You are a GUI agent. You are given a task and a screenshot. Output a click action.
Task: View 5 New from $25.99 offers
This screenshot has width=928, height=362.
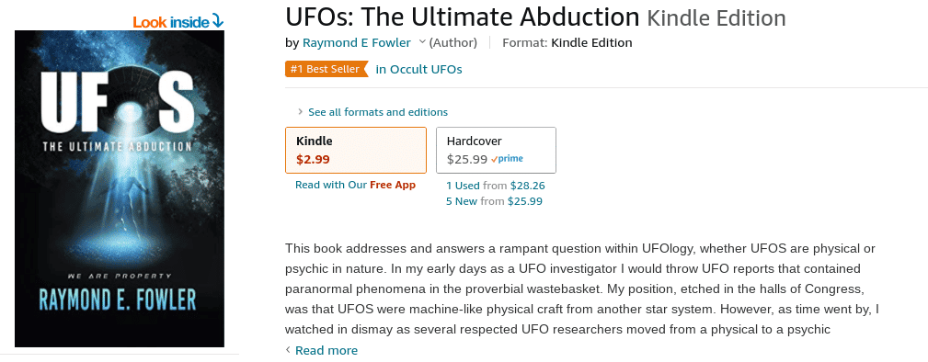pyautogui.click(x=494, y=201)
